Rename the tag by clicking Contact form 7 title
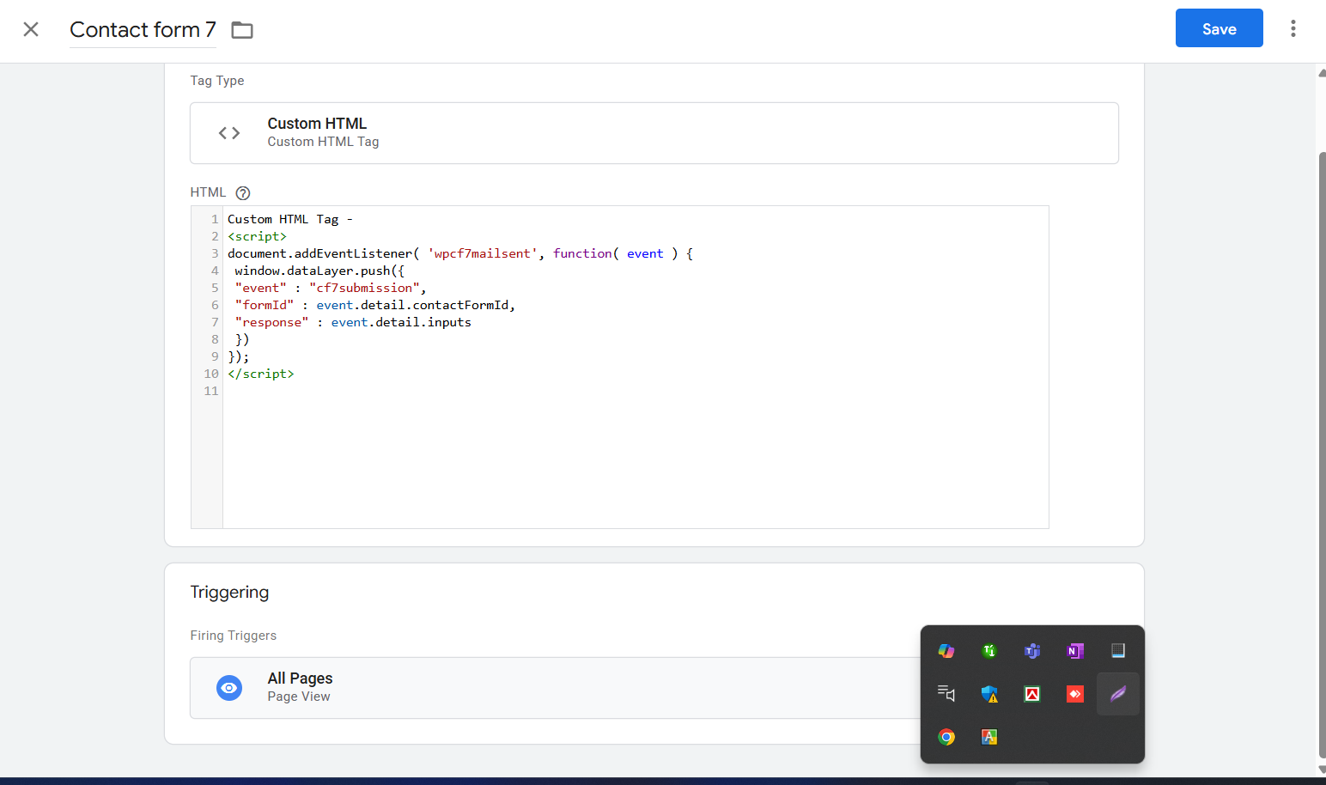 [143, 30]
